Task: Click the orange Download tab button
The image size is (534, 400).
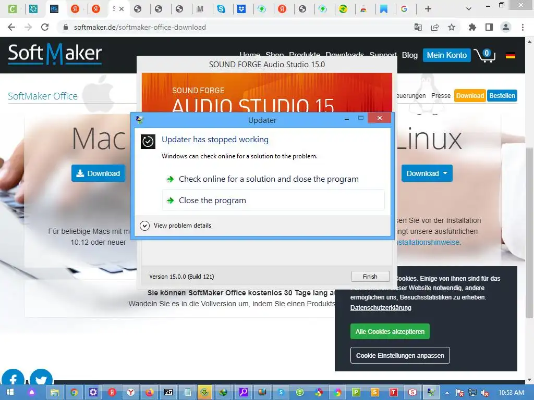Action: coord(470,96)
